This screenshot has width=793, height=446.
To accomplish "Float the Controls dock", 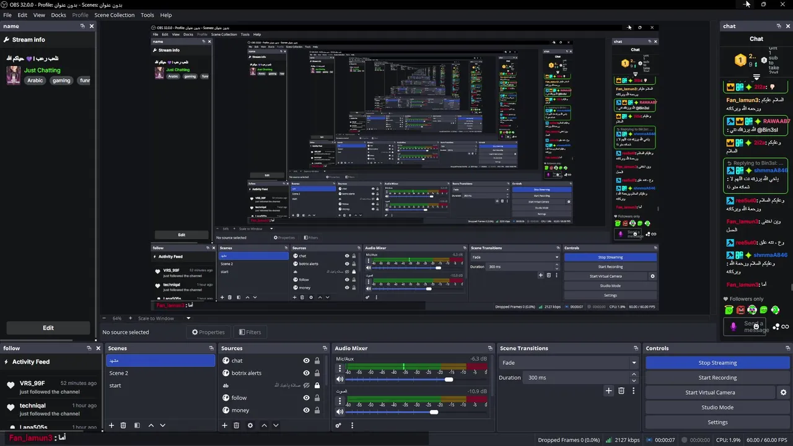I will 788,348.
